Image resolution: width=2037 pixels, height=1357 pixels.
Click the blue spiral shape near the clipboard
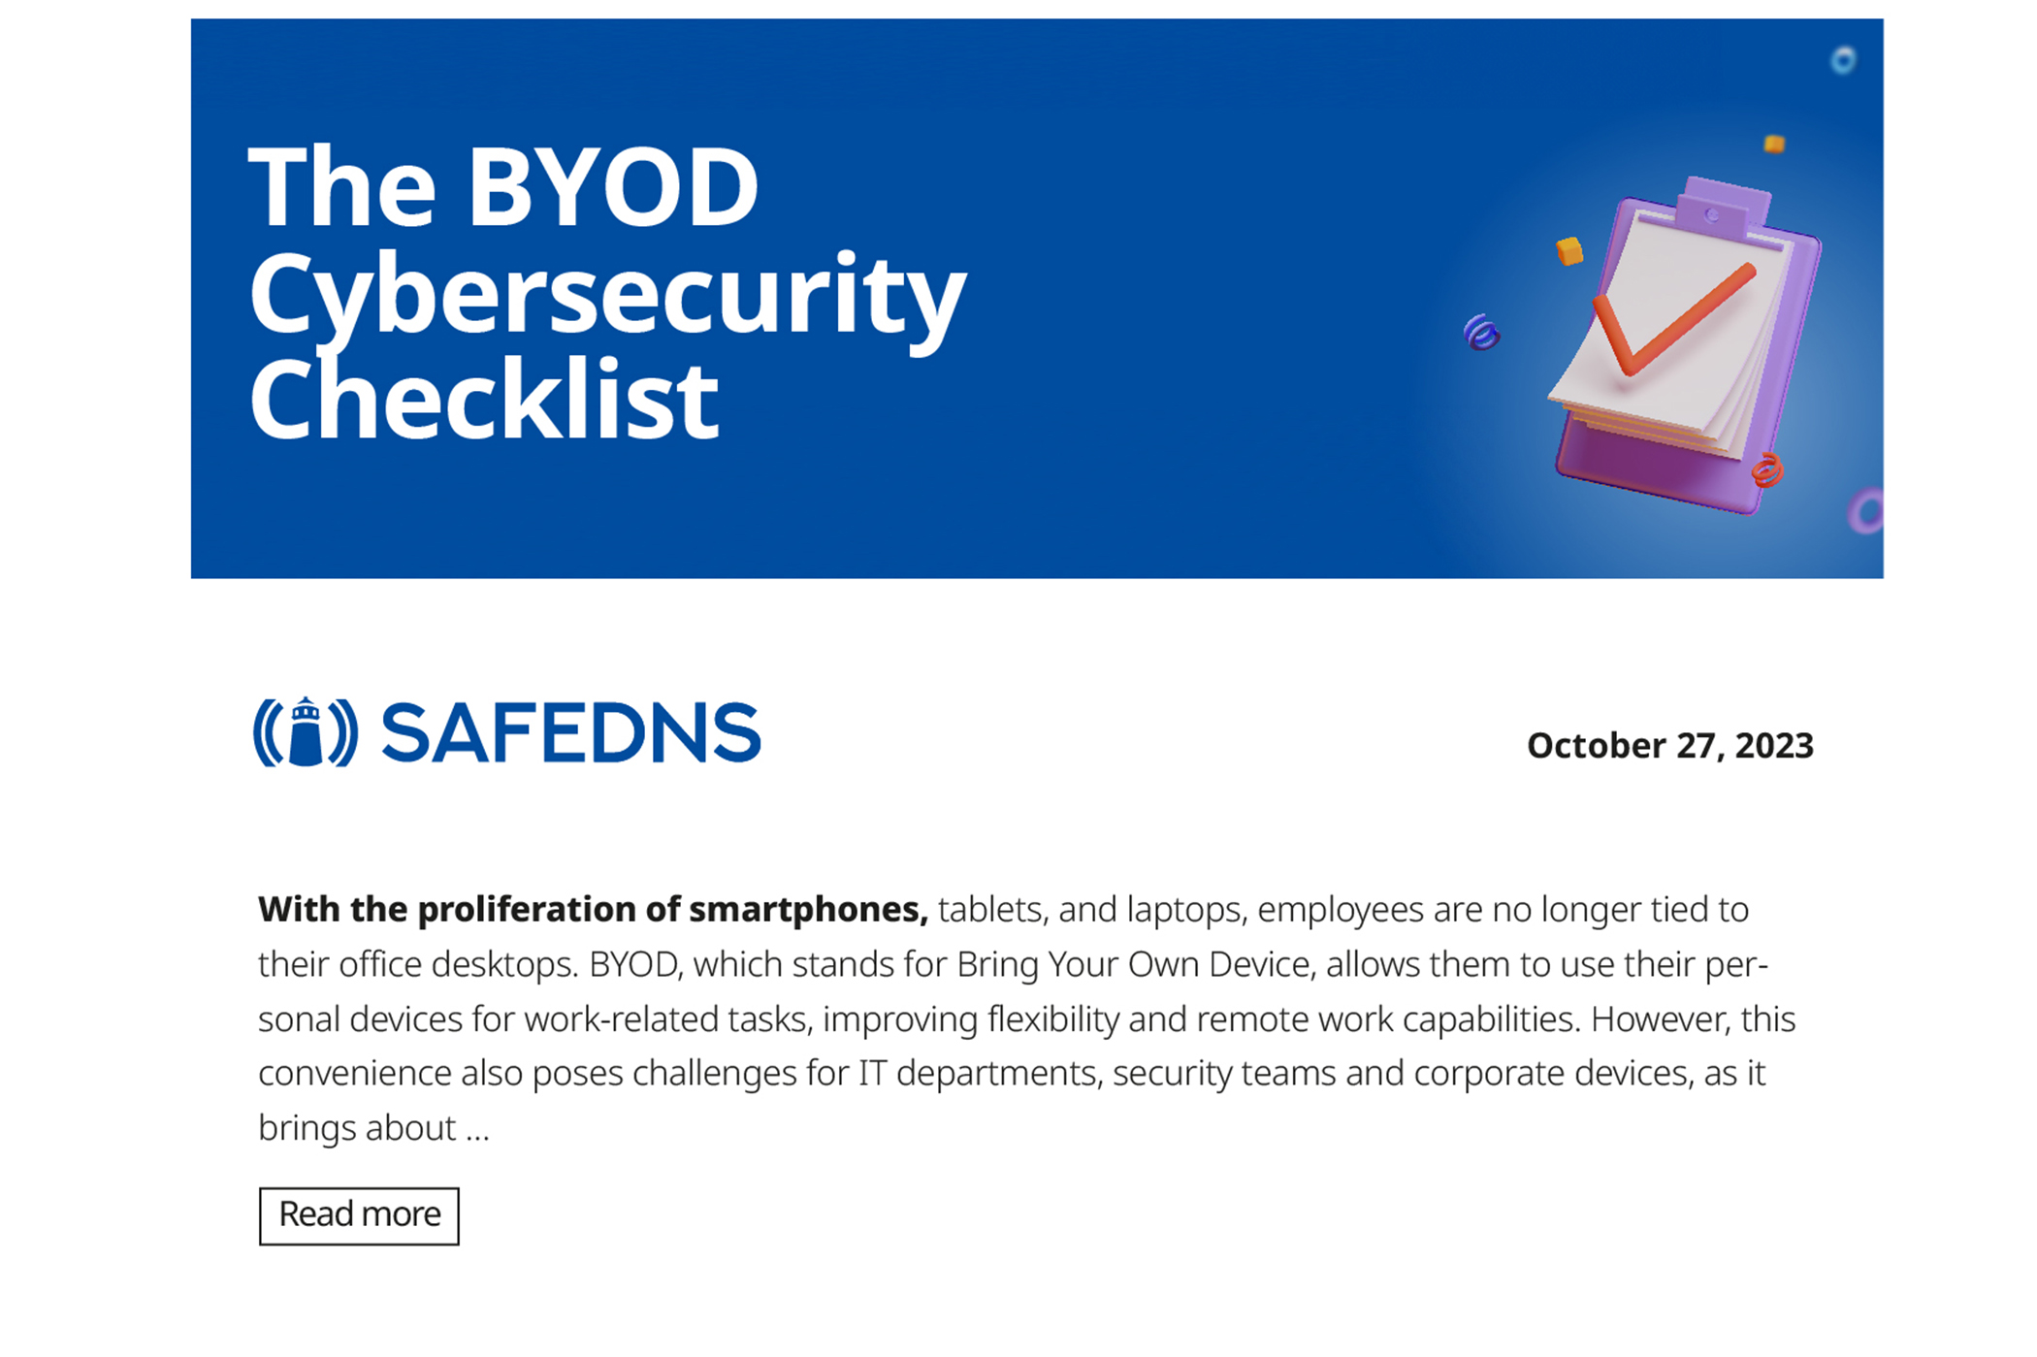click(1481, 333)
